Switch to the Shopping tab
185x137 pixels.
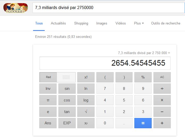click(81, 23)
